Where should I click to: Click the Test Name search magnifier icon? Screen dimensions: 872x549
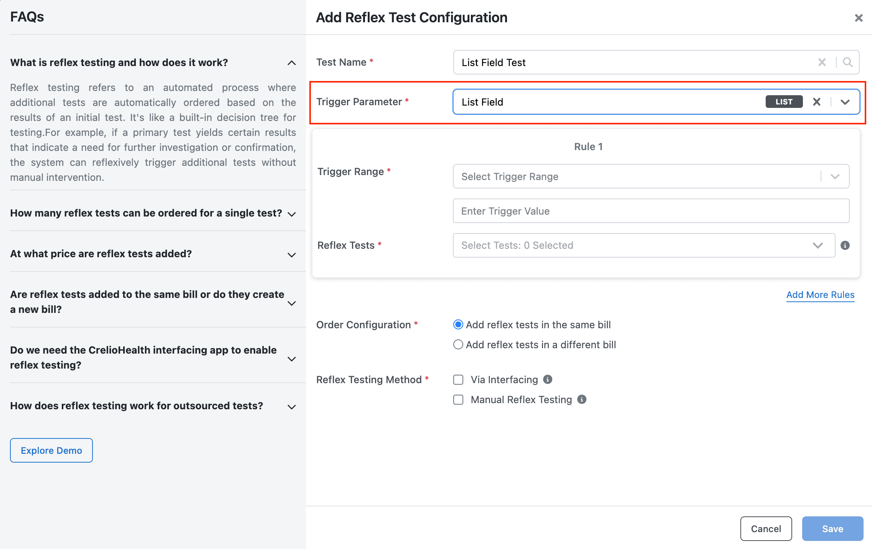[x=847, y=62]
